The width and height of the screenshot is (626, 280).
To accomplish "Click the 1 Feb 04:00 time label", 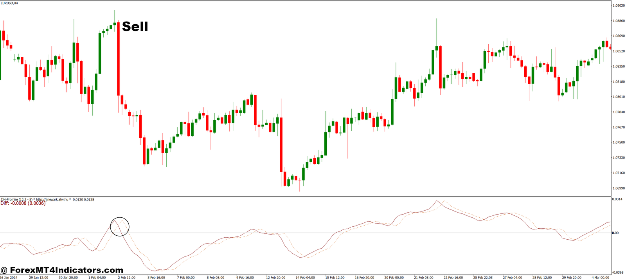I will click(x=97, y=278).
